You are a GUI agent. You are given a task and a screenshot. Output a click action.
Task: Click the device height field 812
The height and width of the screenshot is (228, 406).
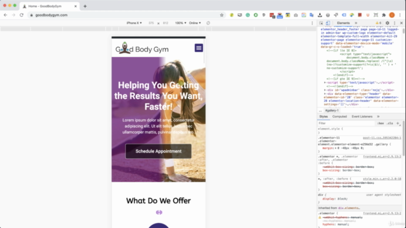166,23
